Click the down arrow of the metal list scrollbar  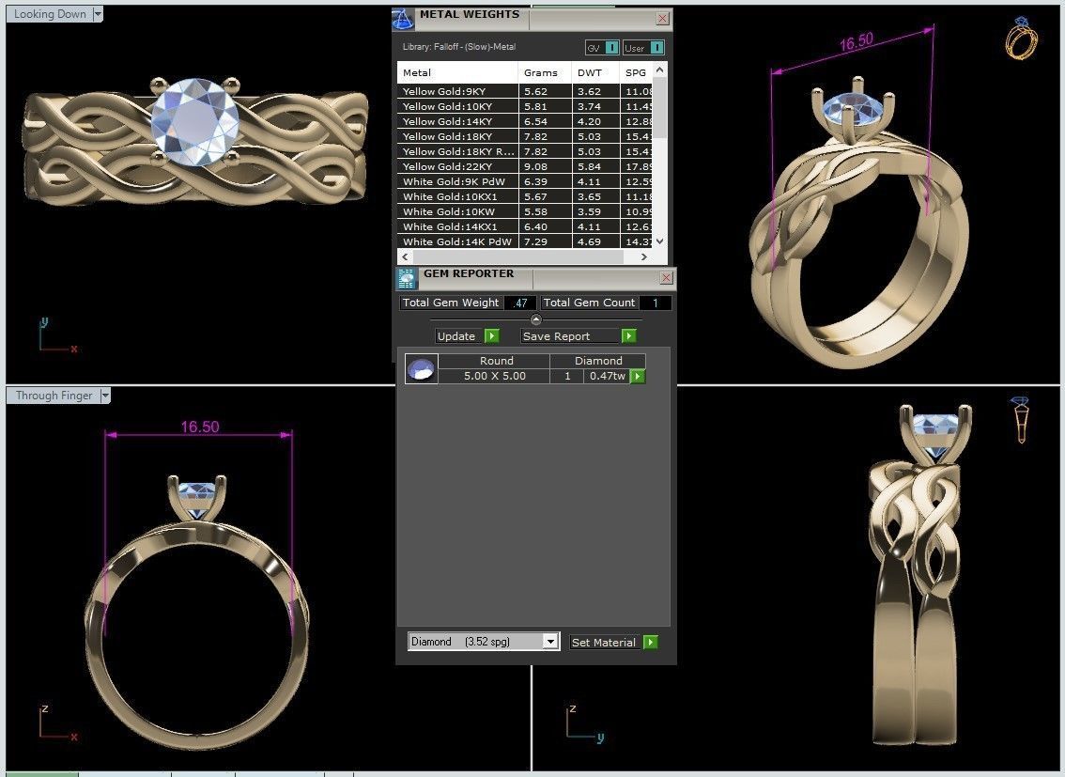tap(659, 241)
